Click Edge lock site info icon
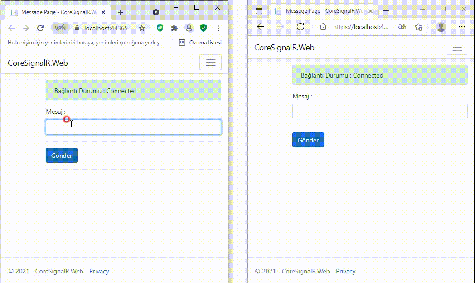 coord(323,27)
